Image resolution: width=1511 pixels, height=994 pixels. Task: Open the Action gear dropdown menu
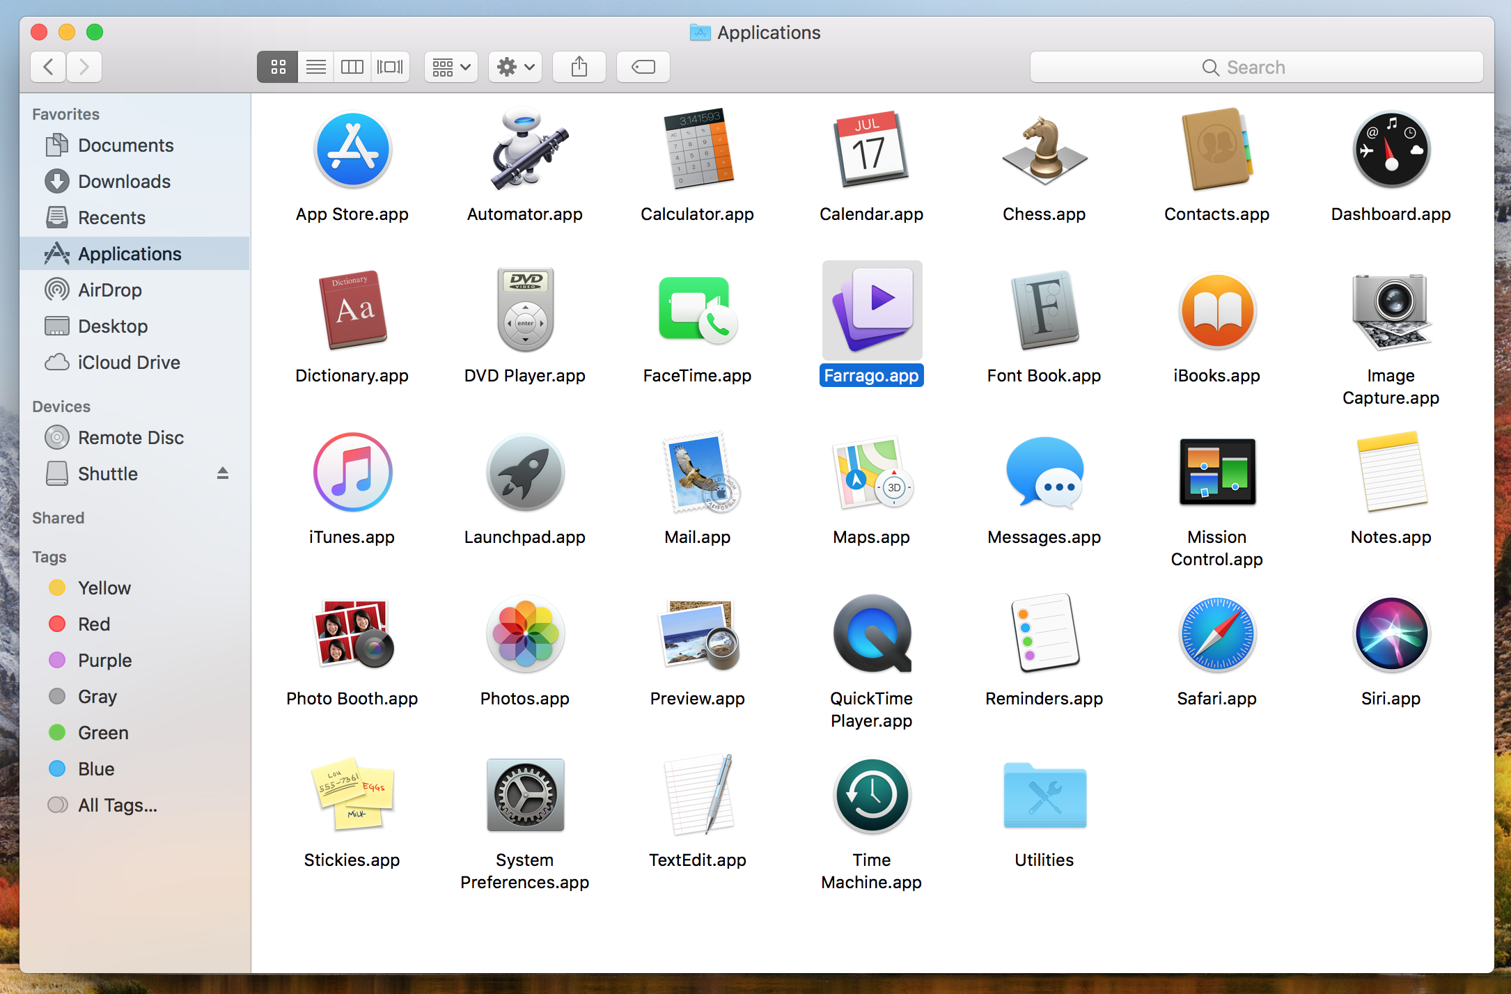(x=515, y=67)
